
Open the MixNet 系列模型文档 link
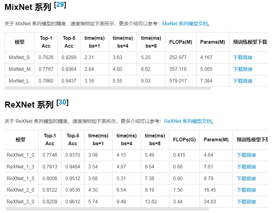coord(185,23)
